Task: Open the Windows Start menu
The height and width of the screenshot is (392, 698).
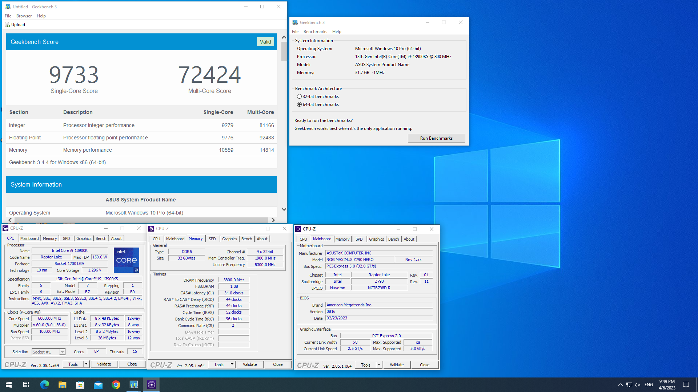Action: click(9, 385)
